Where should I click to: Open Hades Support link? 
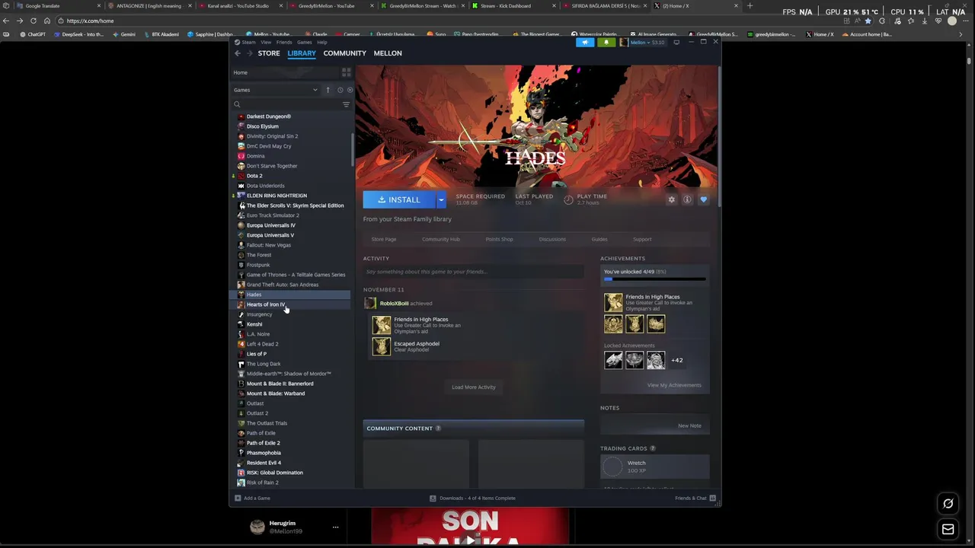[642, 239]
